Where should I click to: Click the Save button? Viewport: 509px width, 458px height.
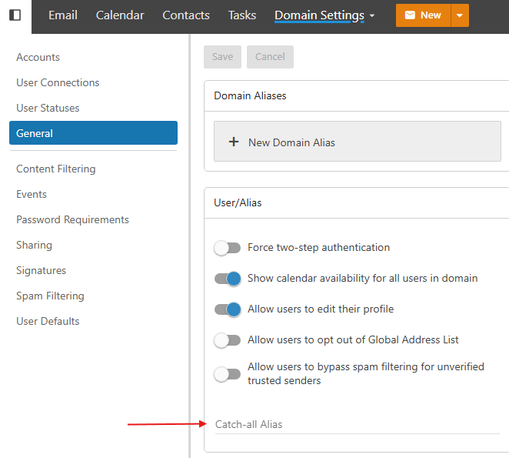(x=222, y=57)
